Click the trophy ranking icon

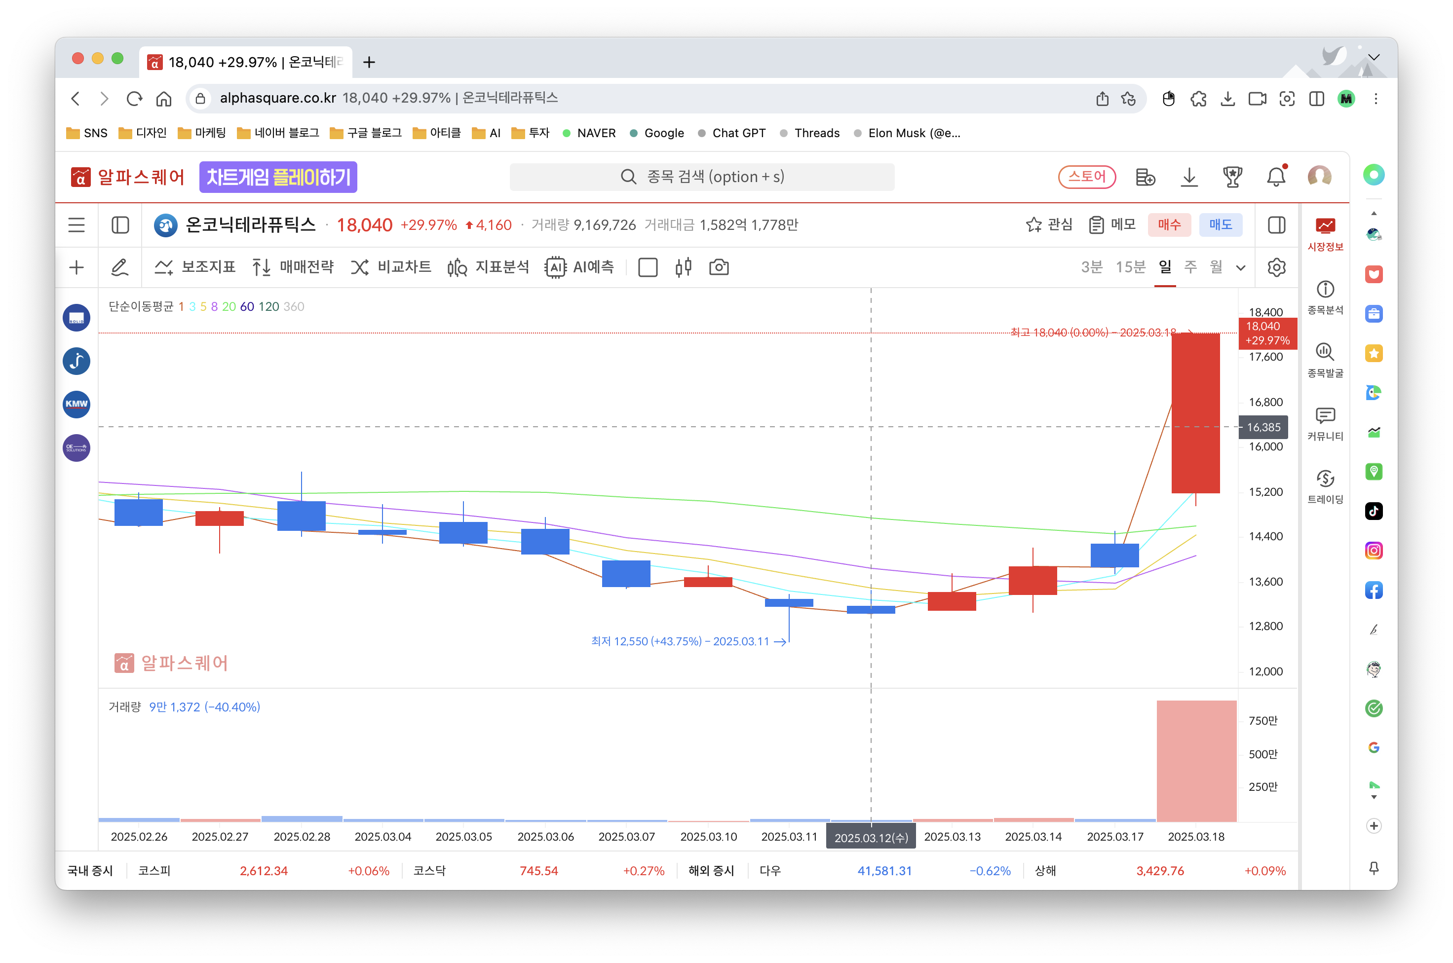click(1232, 178)
